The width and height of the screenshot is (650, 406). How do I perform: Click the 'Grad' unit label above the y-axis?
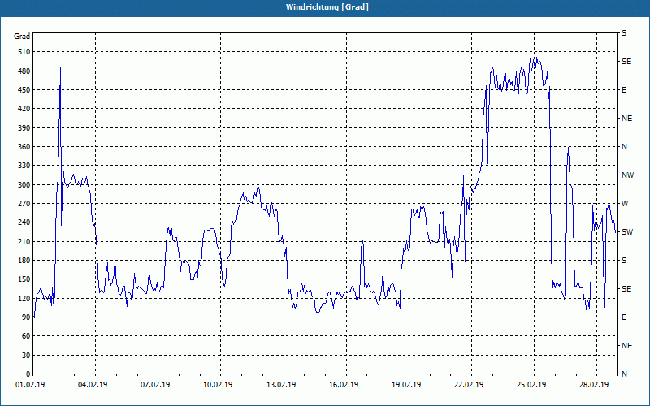coord(22,37)
